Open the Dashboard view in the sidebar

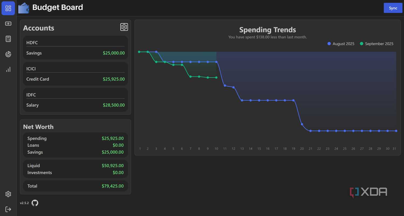point(8,8)
